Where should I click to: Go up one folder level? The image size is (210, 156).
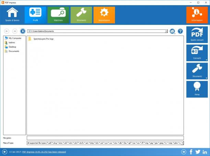(23, 31)
